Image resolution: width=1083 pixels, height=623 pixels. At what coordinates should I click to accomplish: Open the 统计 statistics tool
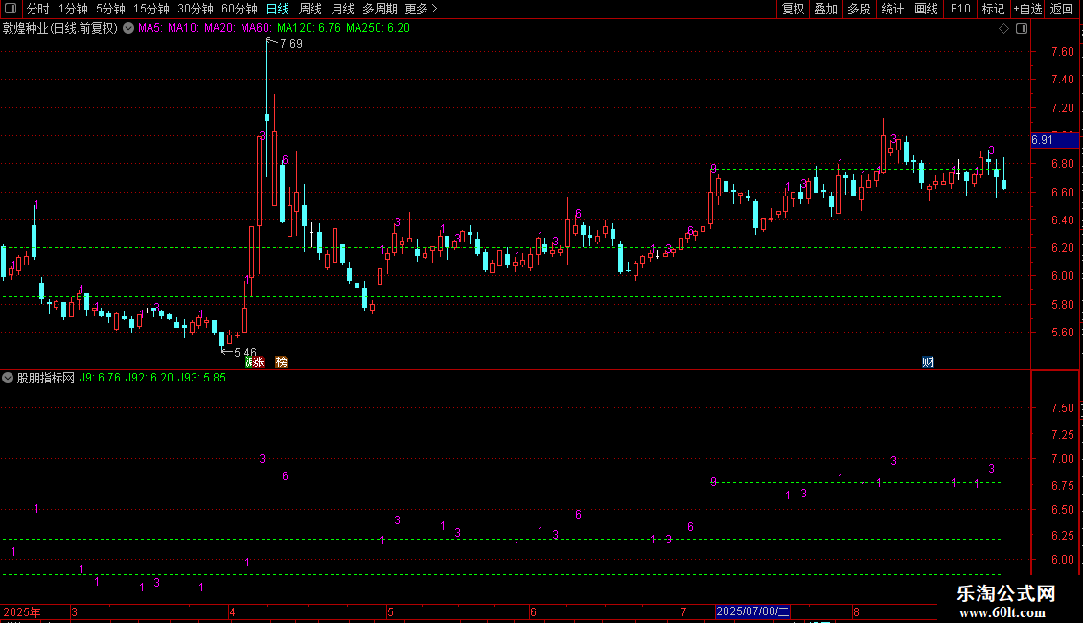tap(891, 9)
